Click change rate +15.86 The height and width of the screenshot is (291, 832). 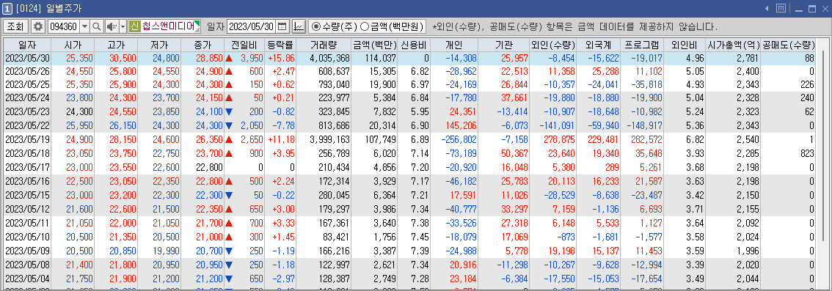(x=281, y=58)
